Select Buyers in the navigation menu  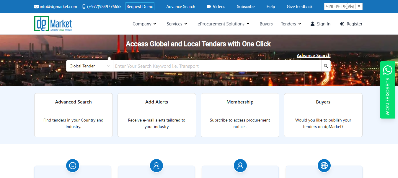point(266,24)
